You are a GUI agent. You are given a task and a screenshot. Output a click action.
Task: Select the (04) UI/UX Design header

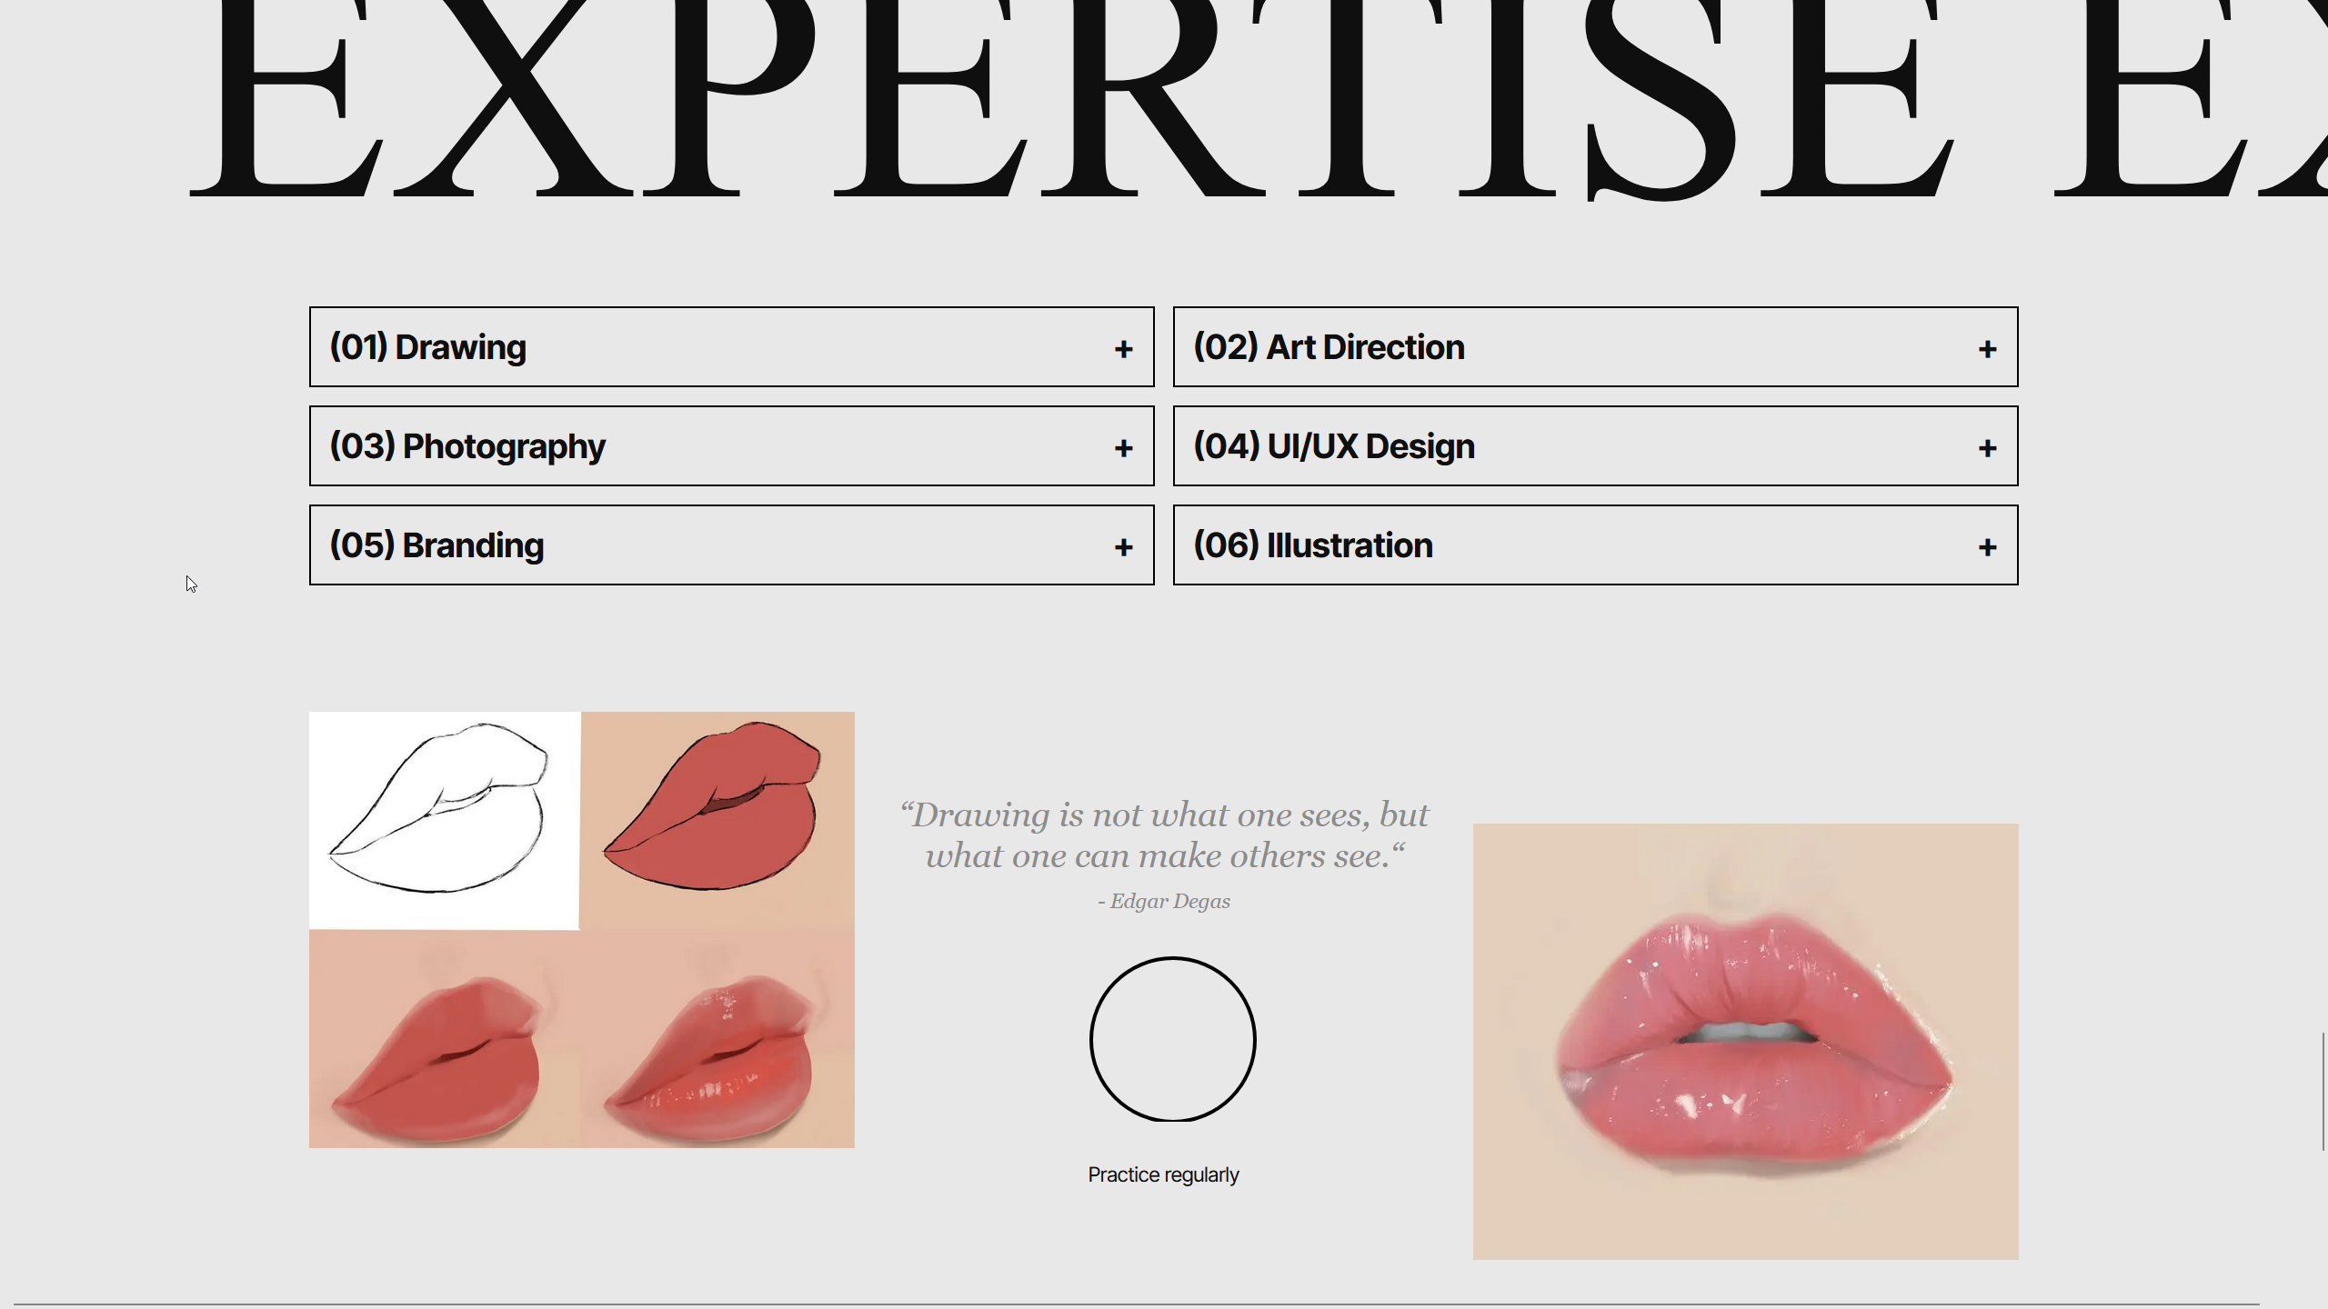coord(1335,446)
